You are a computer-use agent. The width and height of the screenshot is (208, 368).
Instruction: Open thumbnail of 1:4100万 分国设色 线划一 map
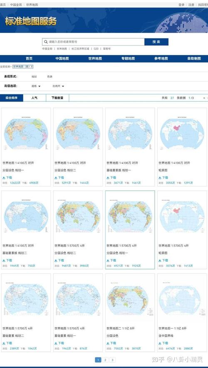pos(26,133)
